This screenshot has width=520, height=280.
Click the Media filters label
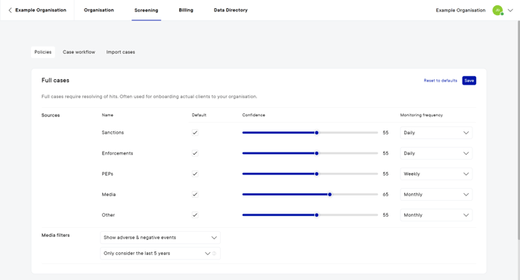pyautogui.click(x=55, y=235)
